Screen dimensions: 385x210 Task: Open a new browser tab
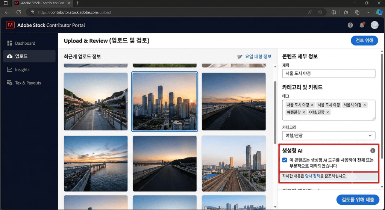[77, 3]
